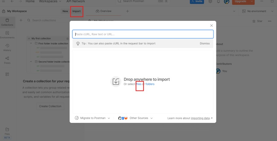
Task: Open the History sidebar panel
Action: point(7,47)
